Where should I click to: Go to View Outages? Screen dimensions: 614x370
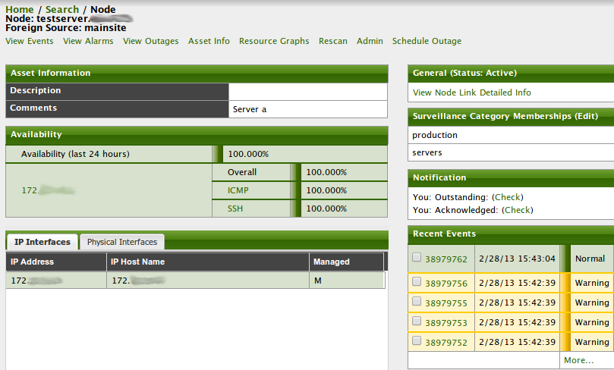click(x=151, y=41)
